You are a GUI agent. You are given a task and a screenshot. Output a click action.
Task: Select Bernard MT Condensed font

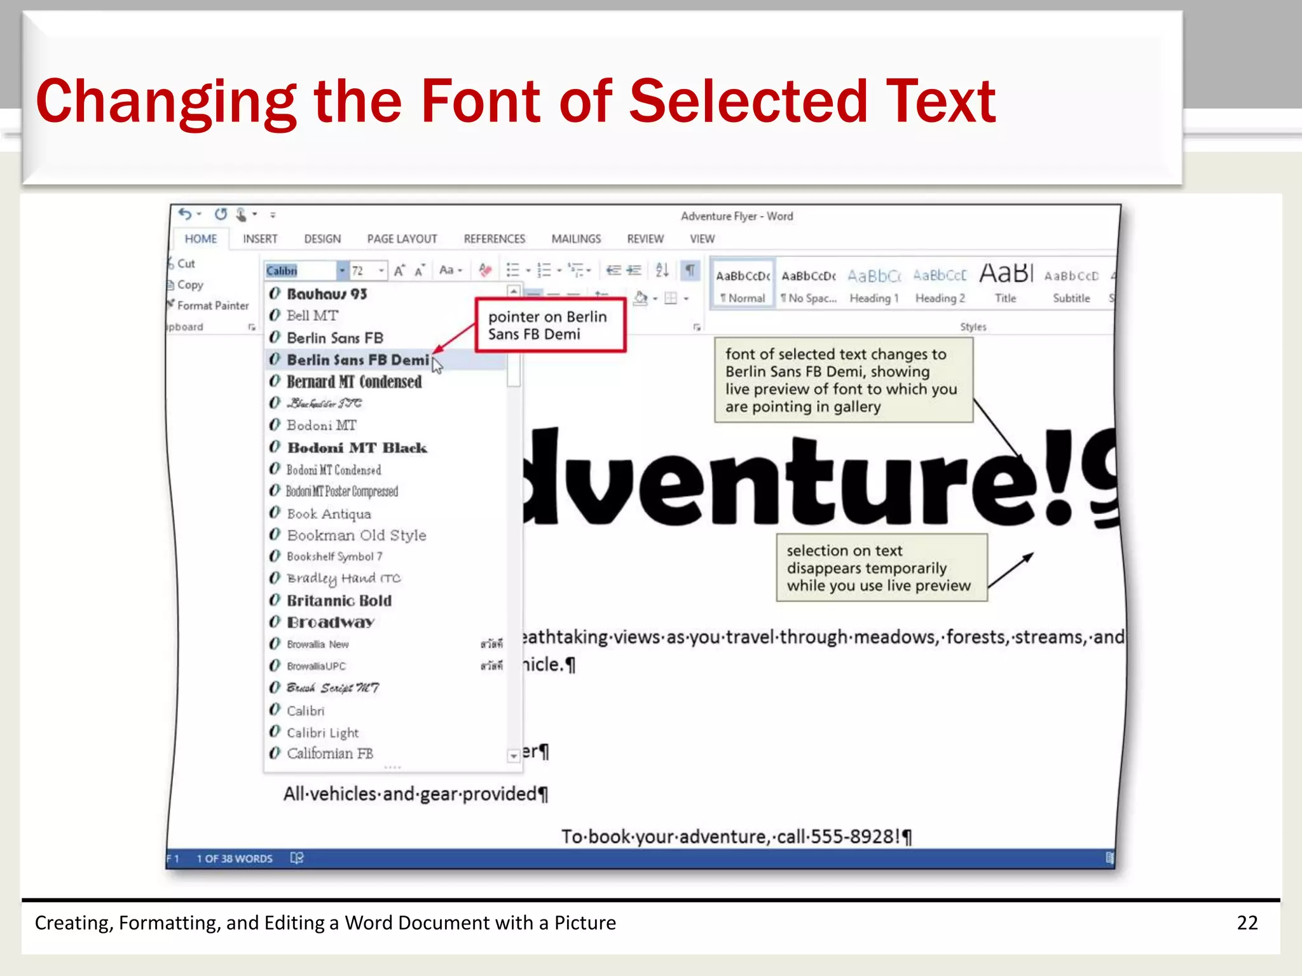[385, 382]
